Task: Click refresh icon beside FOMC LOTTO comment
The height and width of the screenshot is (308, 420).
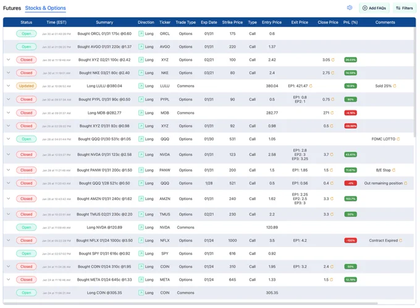Action: pos(398,139)
